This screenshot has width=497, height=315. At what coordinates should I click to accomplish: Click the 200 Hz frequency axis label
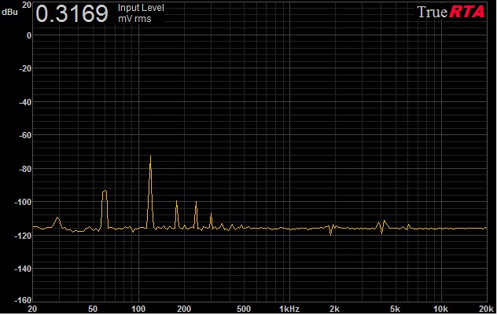[x=184, y=309]
